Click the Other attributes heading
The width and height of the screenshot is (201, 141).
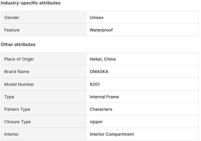[18, 45]
